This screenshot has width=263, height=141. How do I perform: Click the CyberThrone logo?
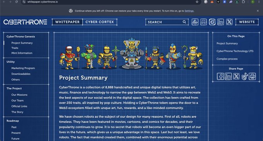click(x=25, y=22)
